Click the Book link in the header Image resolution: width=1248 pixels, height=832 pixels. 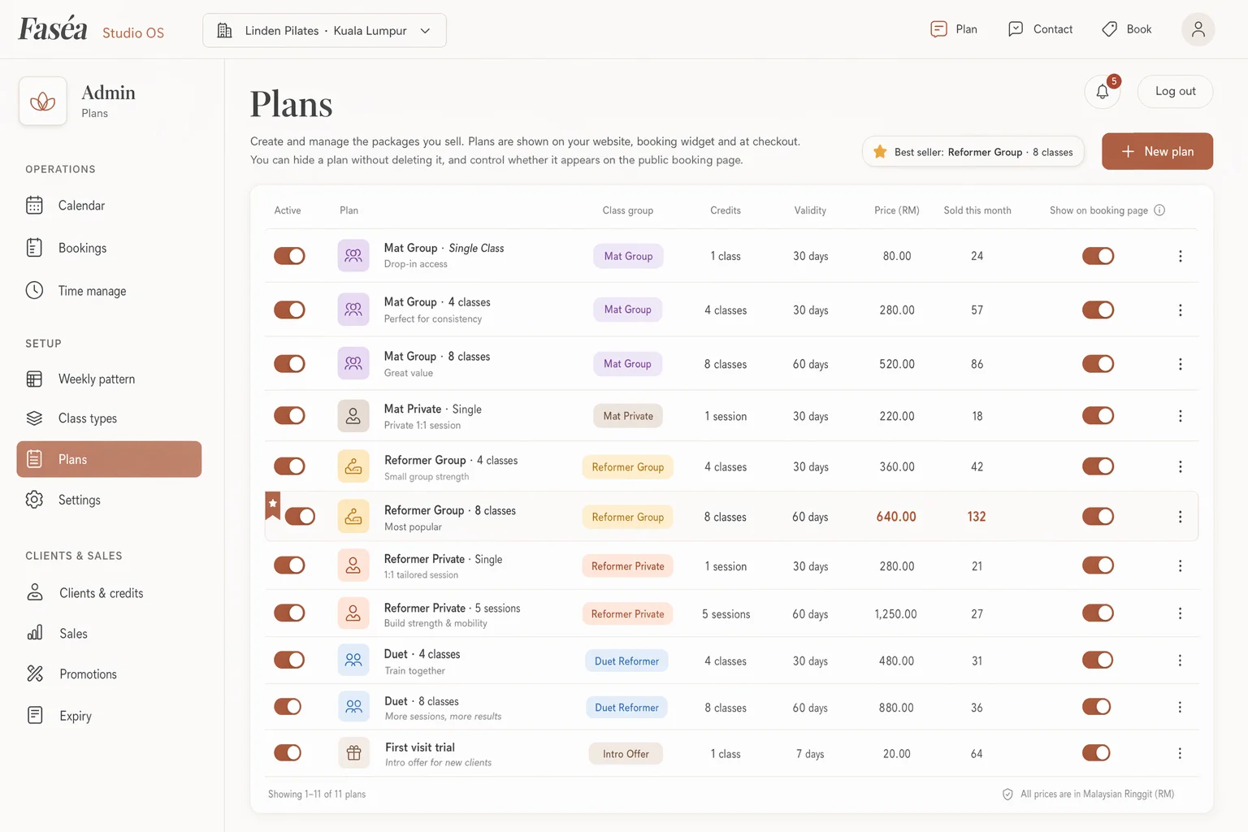(1127, 29)
